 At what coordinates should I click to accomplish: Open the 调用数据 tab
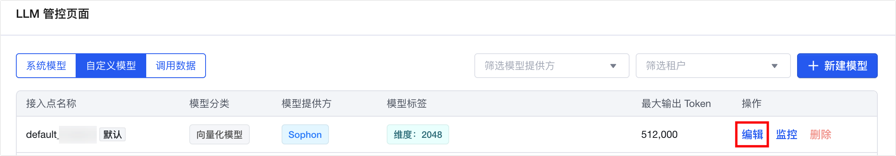tap(176, 66)
